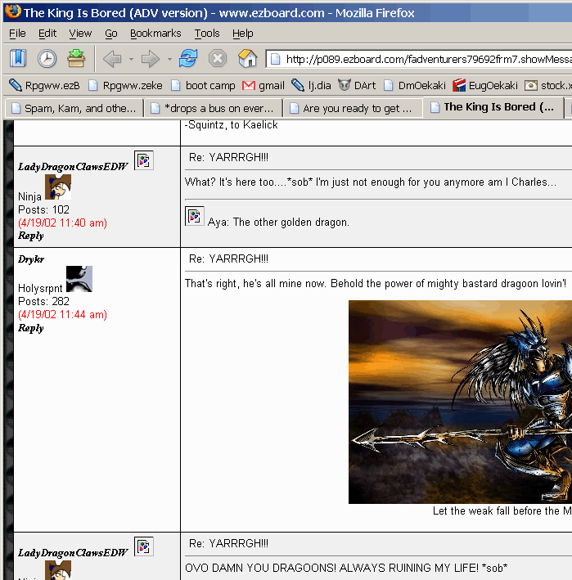Switch to '*drops a bus on ever...' tab
572x580 pixels.
[x=214, y=108]
